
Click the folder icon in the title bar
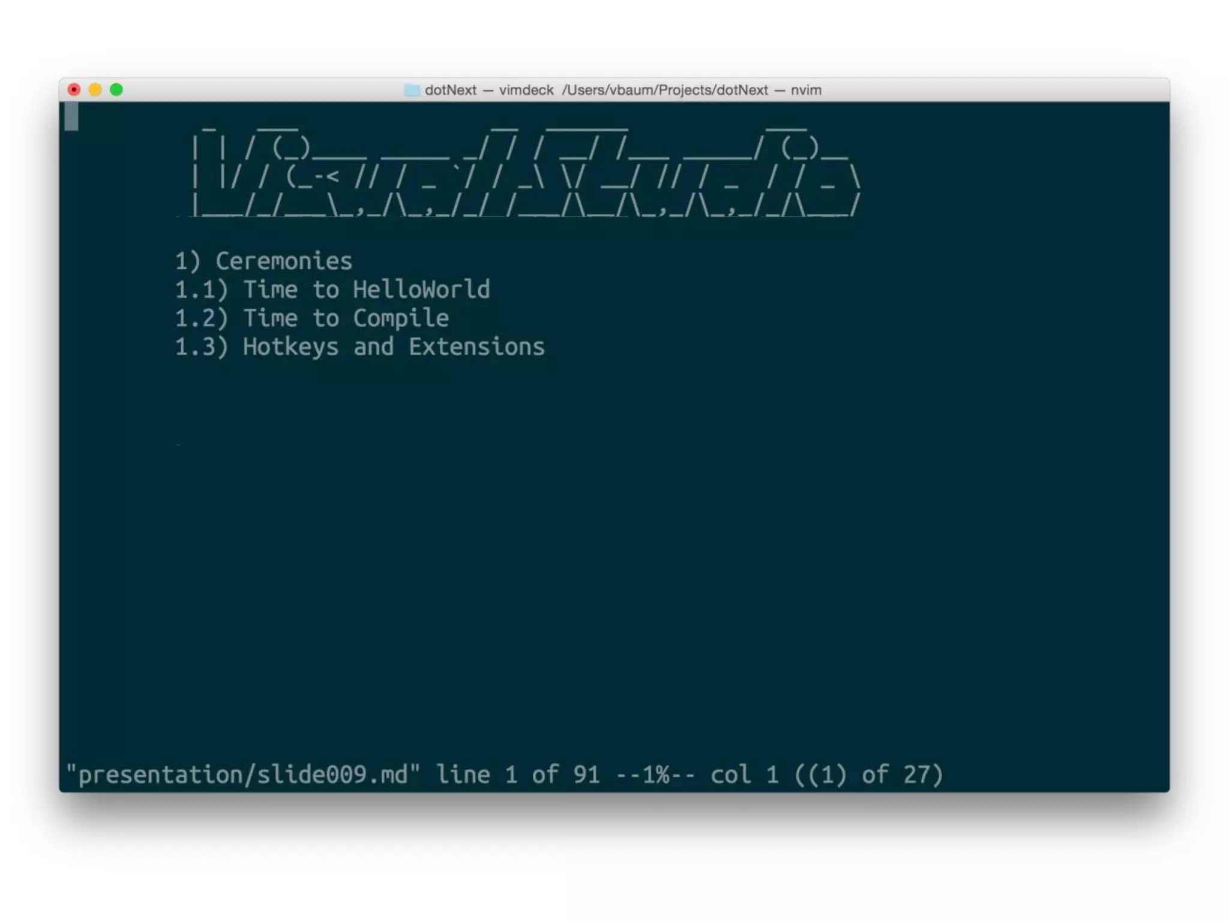pos(412,90)
